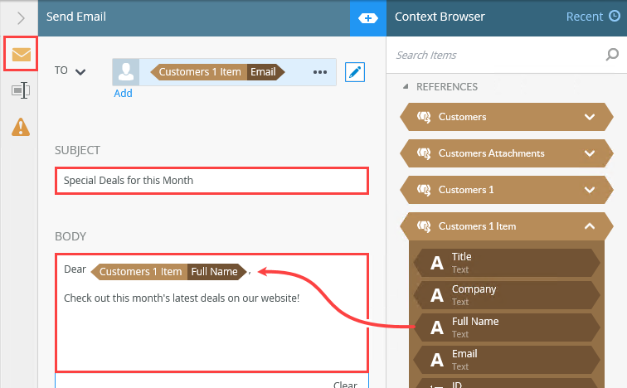Click the Customers 1 Item reference icon
Image resolution: width=627 pixels, height=388 pixels.
(x=424, y=226)
